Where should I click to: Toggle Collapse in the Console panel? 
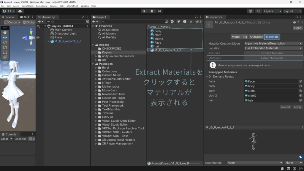(20, 139)
